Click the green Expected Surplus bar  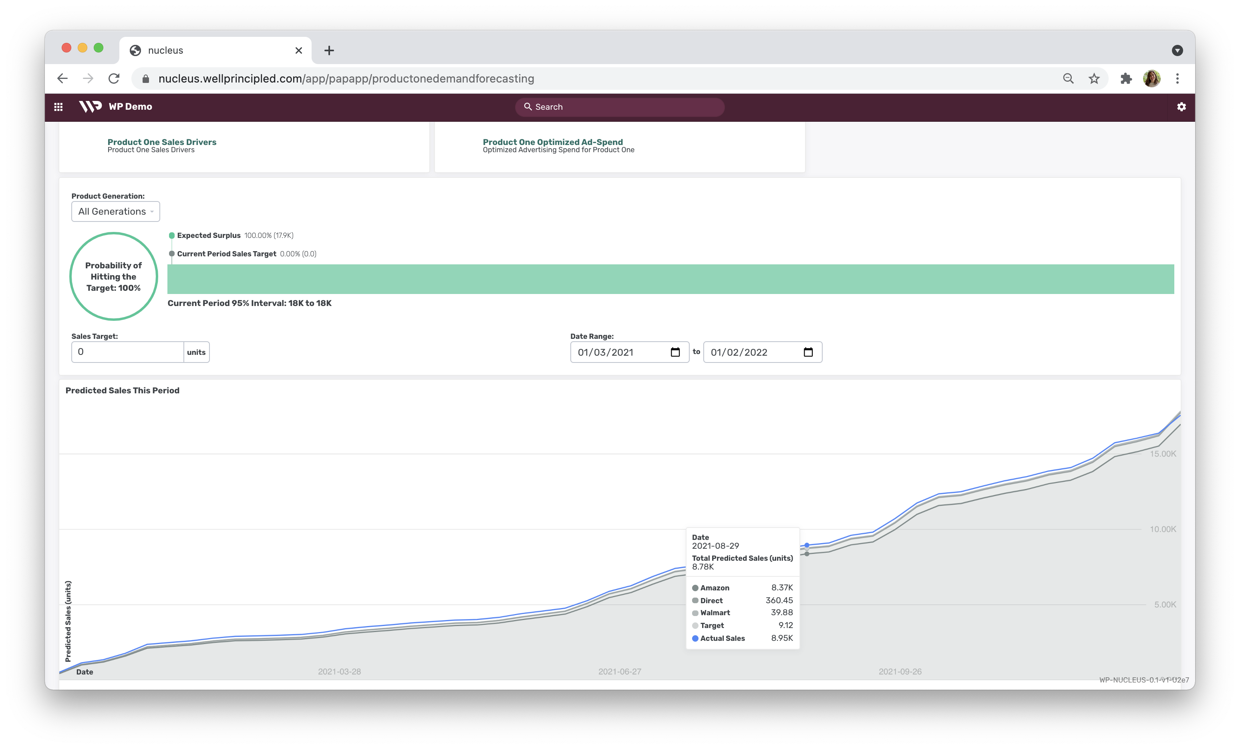(x=670, y=279)
